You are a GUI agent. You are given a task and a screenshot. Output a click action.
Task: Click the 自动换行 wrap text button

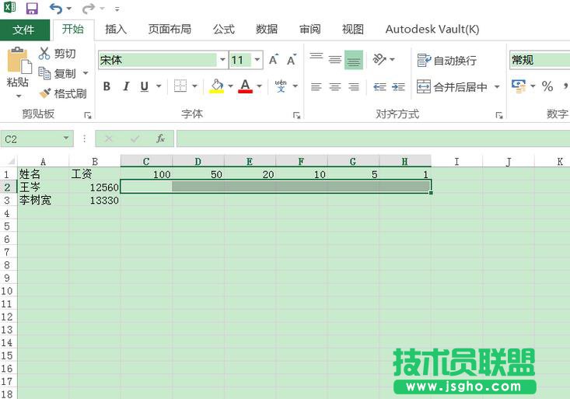(x=447, y=61)
